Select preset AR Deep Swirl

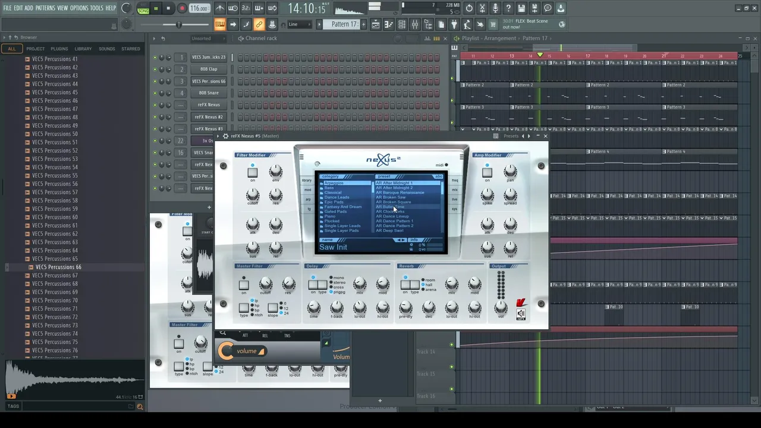point(389,231)
